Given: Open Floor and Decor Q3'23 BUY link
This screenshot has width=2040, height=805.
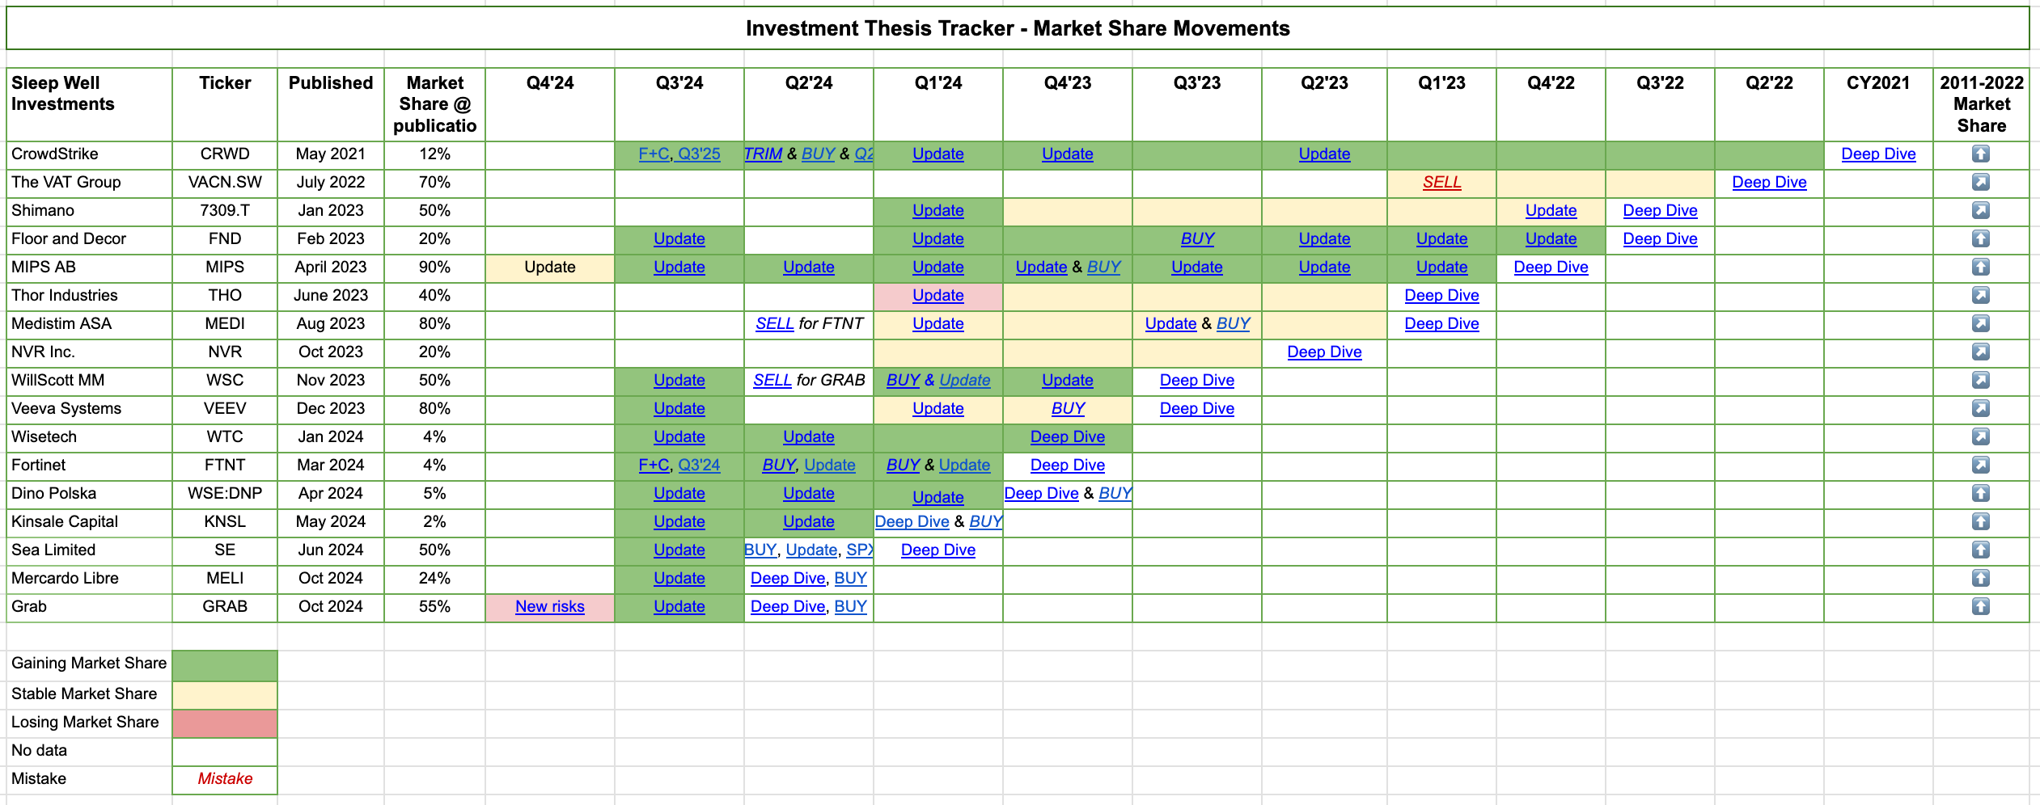Looking at the screenshot, I should (x=1197, y=238).
